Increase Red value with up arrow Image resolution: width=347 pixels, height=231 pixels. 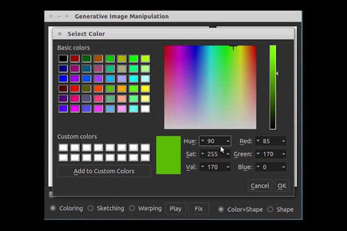coord(284,141)
